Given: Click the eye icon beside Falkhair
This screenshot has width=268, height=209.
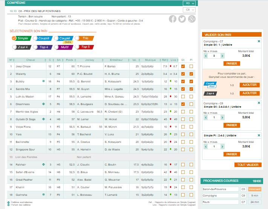Looking at the screenshot, I should click(x=43, y=164).
